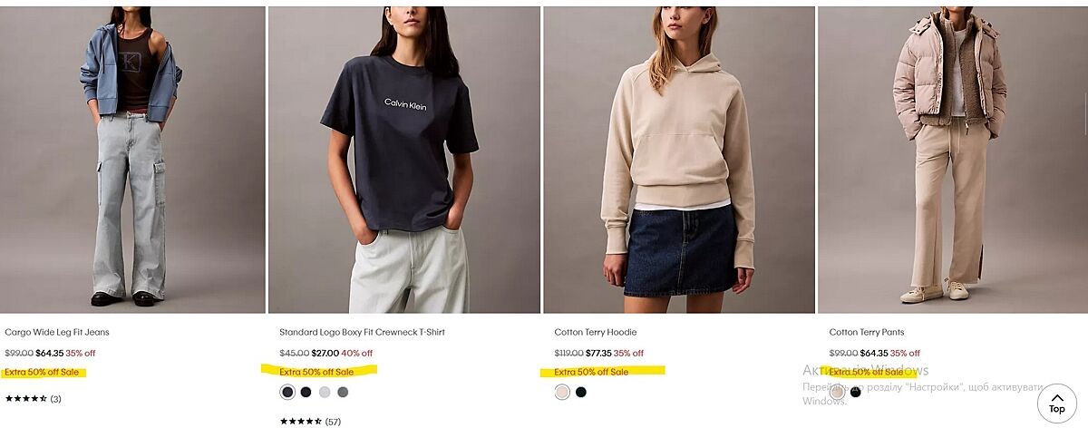Click the Top scroll-up arrow button
This screenshot has width=1088, height=428.
1056,403
